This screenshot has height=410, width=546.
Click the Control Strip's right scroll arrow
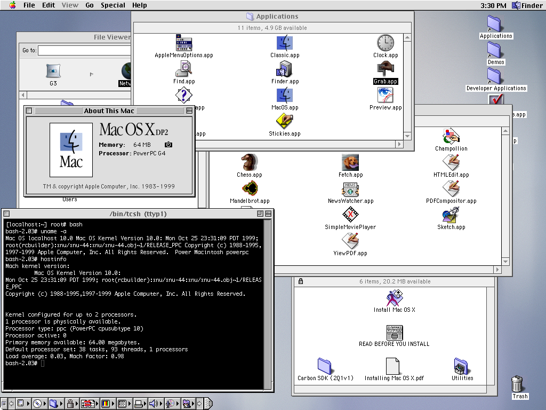click(199, 404)
